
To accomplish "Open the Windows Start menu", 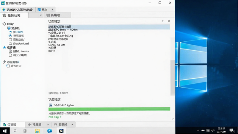I will pos(5,131).
